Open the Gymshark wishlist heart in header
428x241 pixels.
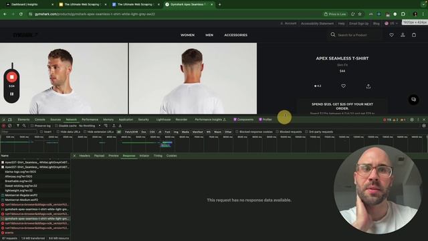coord(391,35)
